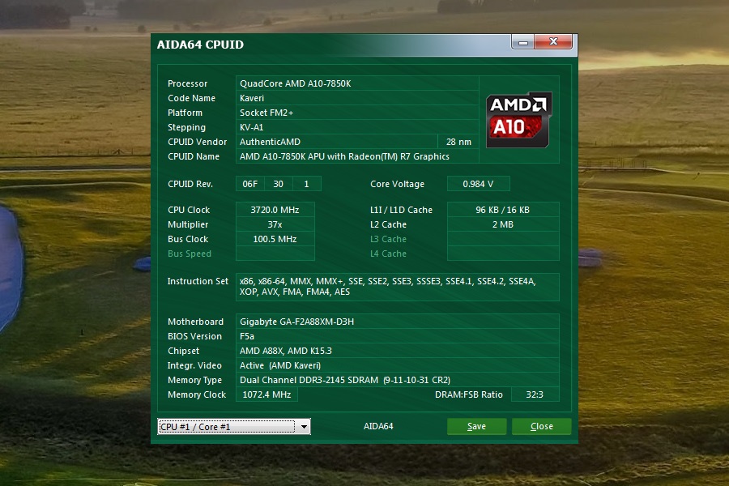Viewport: 729px width, 486px height.
Task: Select the 37x multiplier field
Action: coord(275,224)
